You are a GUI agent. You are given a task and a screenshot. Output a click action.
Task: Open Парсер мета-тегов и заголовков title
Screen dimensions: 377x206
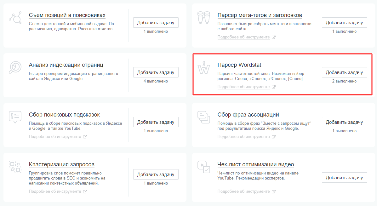click(x=260, y=15)
